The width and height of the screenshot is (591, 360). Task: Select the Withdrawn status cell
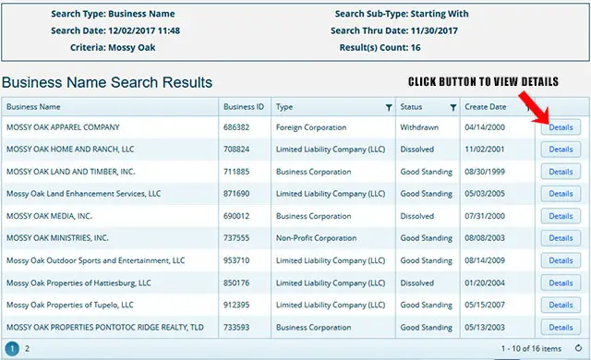(419, 127)
